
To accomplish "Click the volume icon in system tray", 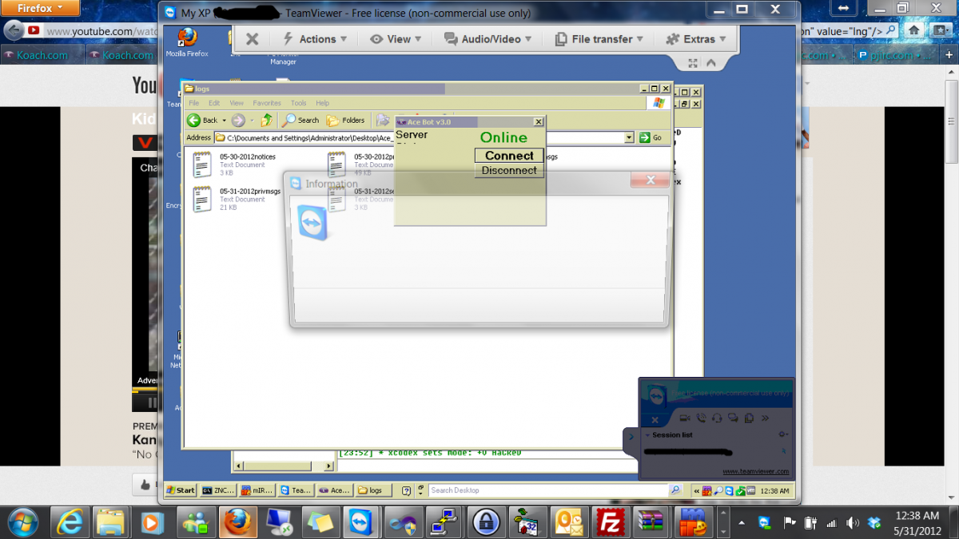I will [852, 523].
